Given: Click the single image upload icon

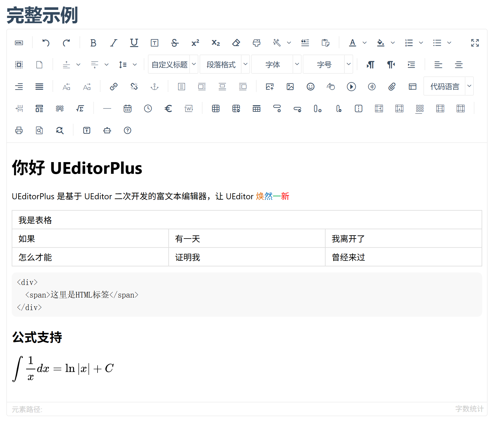Looking at the screenshot, I should [270, 87].
